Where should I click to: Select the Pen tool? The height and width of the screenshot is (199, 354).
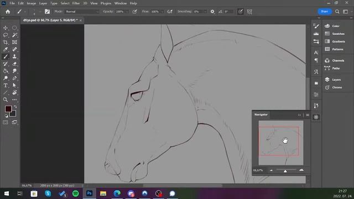(14, 78)
